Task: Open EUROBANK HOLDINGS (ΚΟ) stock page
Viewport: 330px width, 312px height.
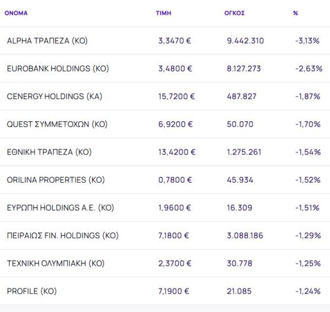Action: point(58,69)
